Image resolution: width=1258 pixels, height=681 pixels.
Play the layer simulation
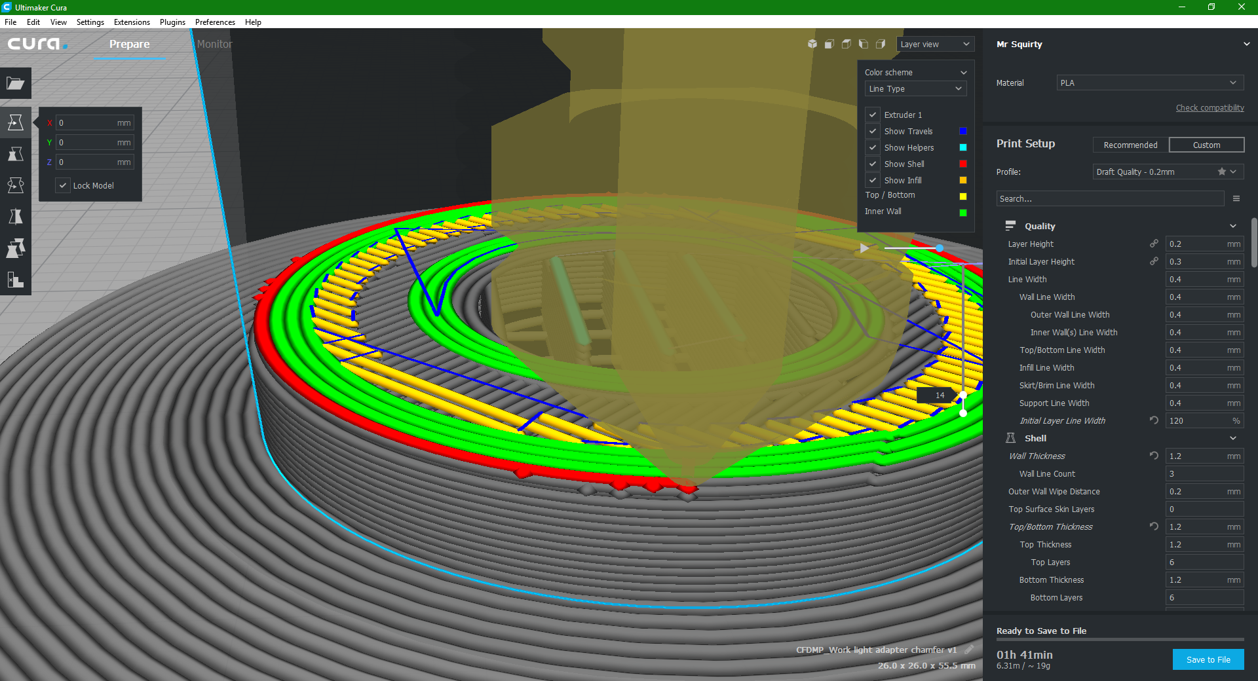pos(864,248)
